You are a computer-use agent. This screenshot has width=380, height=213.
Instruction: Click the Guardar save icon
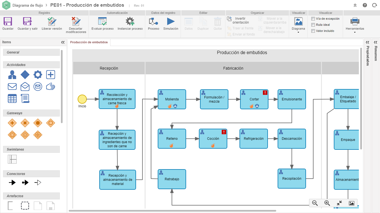[x=8, y=22]
